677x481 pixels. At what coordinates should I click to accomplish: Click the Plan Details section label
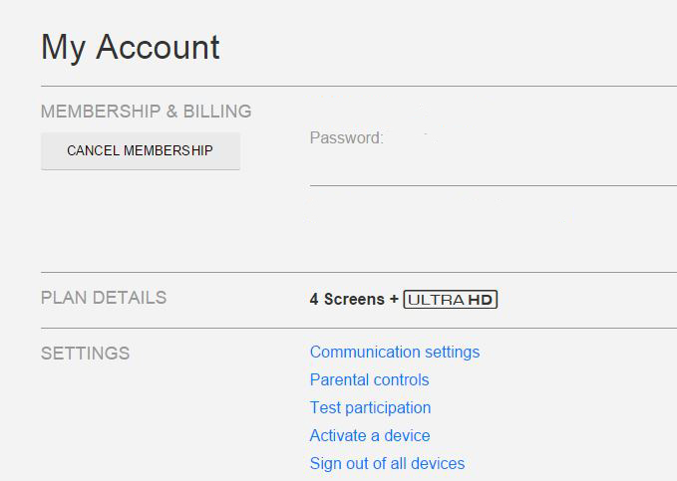(104, 298)
